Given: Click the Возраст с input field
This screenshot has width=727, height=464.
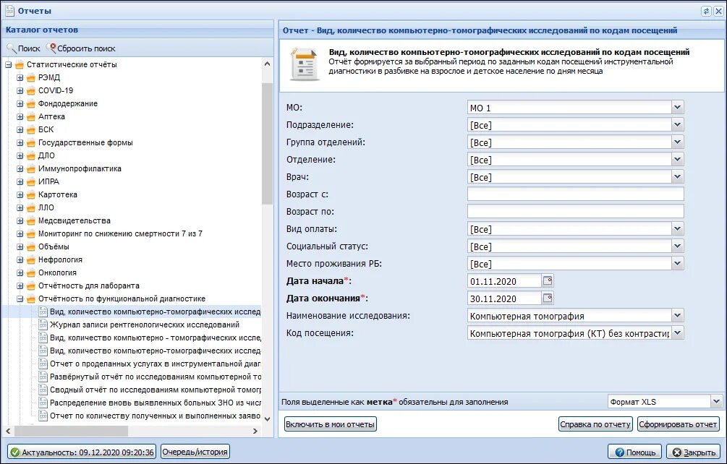Looking at the screenshot, I should click(575, 194).
